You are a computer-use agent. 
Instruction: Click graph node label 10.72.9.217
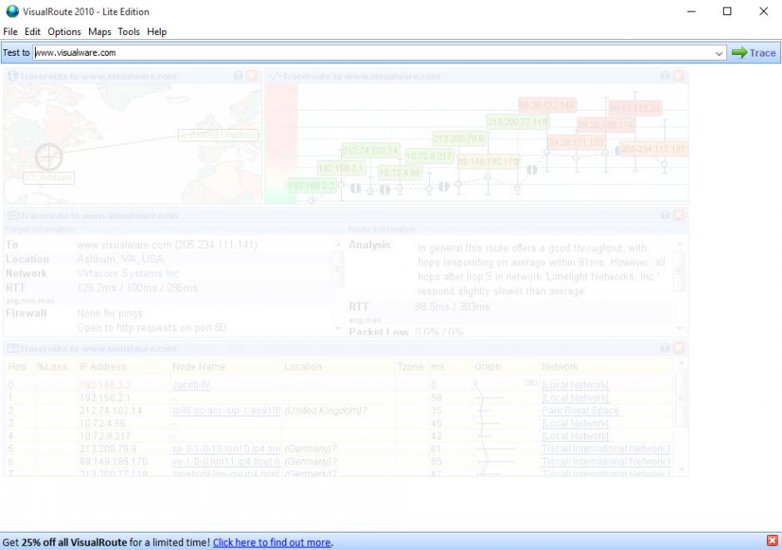(429, 156)
